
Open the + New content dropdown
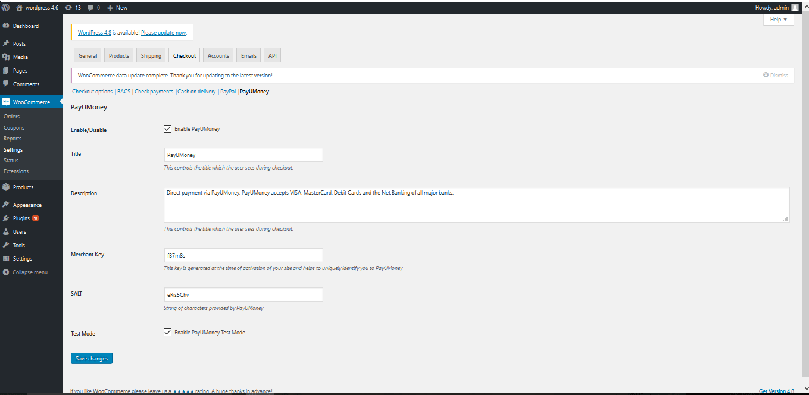click(117, 7)
